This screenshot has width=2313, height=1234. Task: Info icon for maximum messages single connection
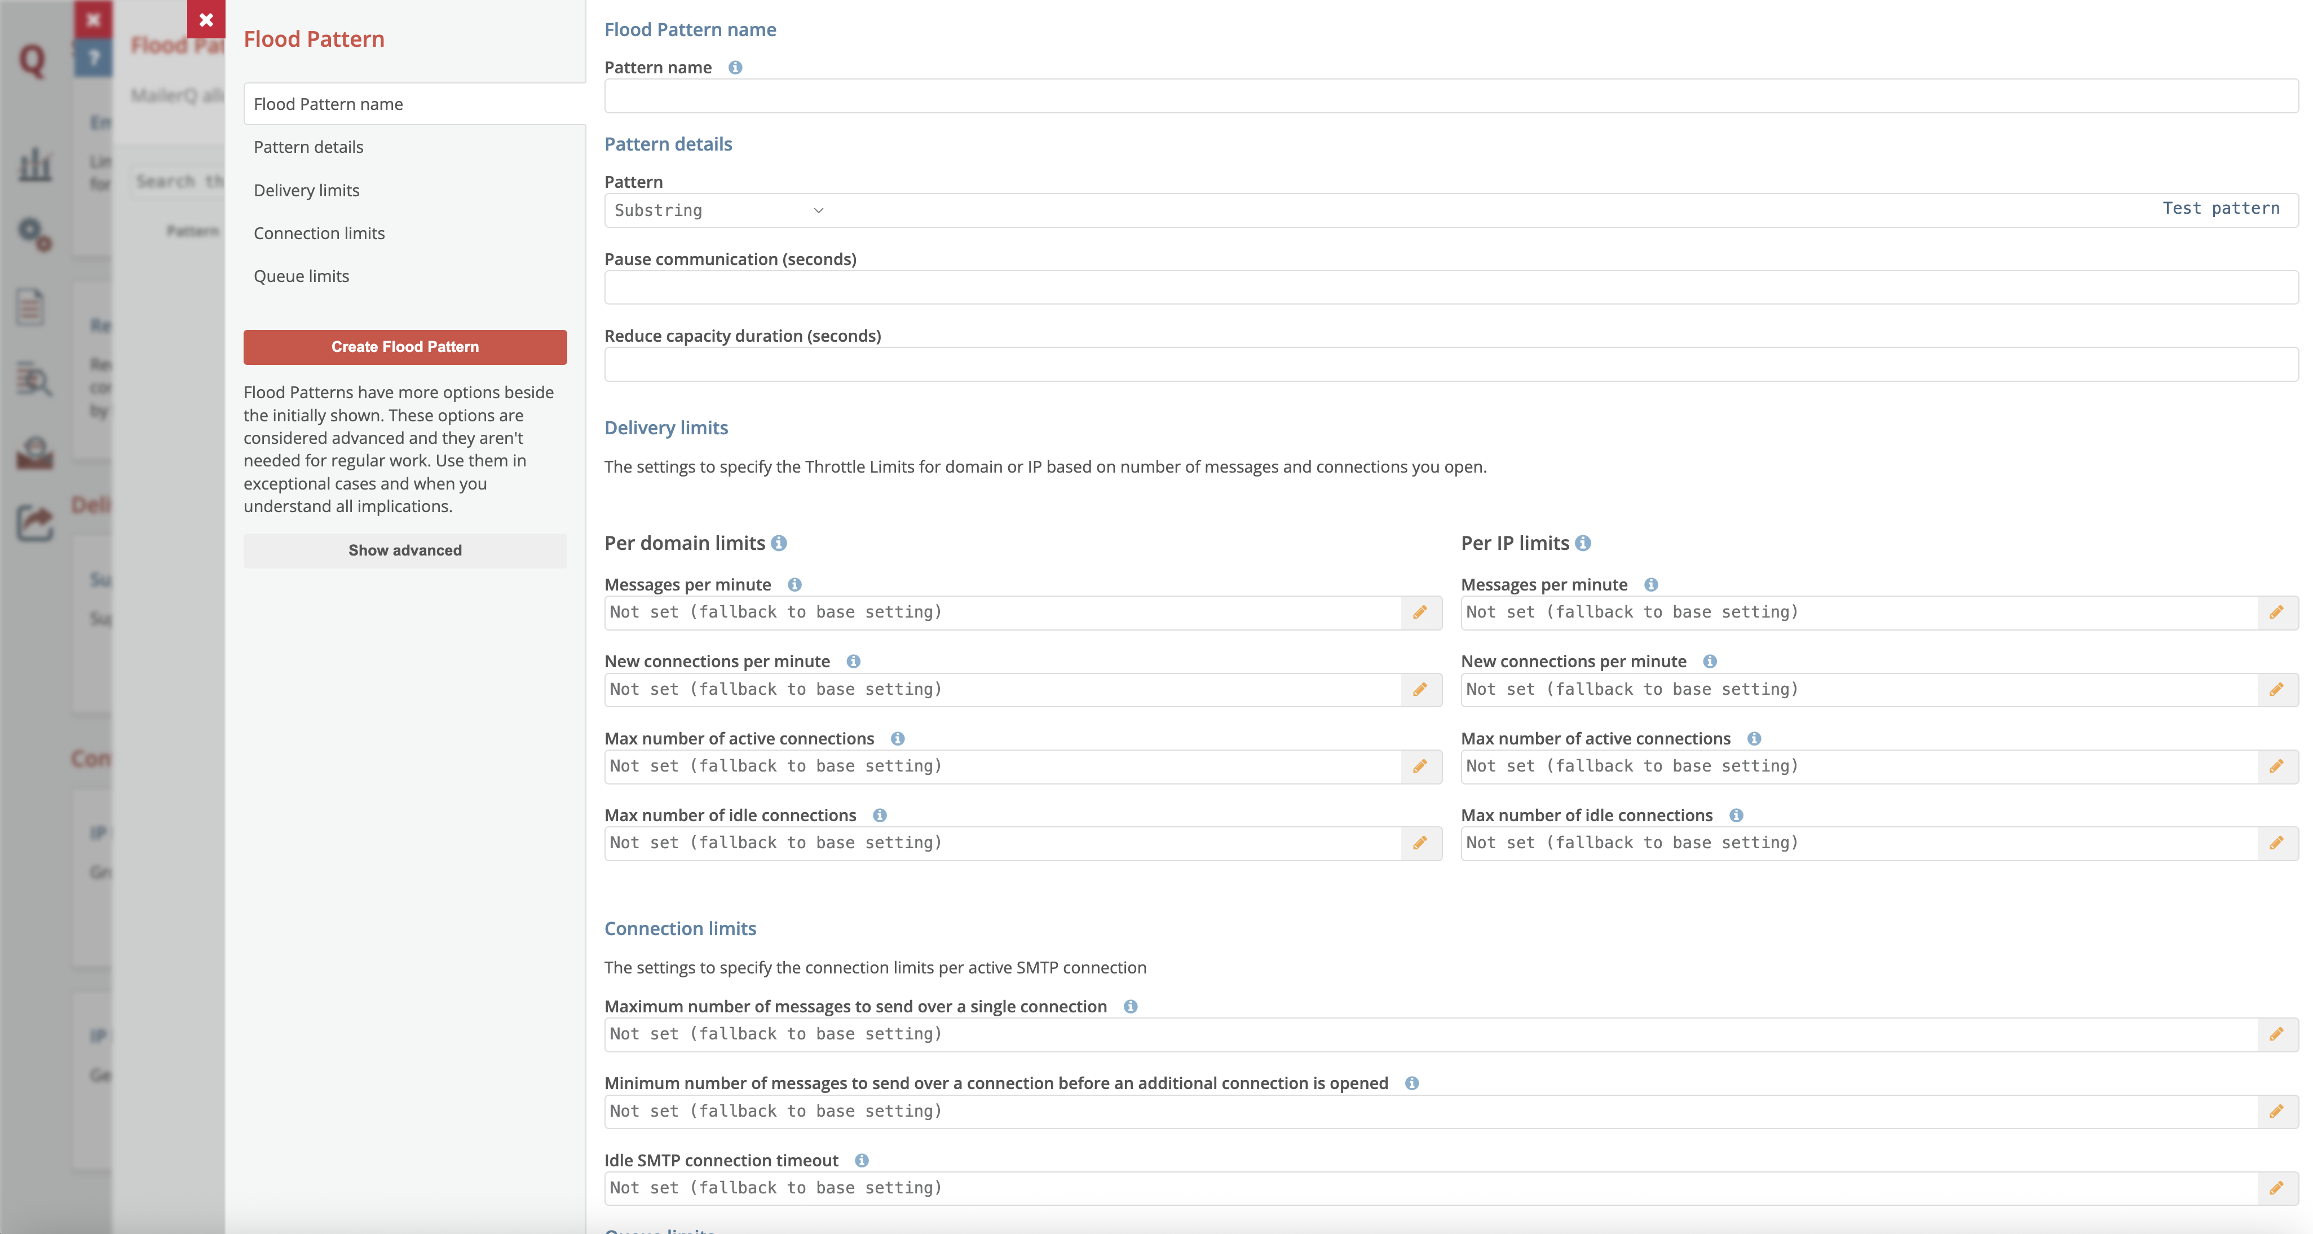(1131, 1007)
